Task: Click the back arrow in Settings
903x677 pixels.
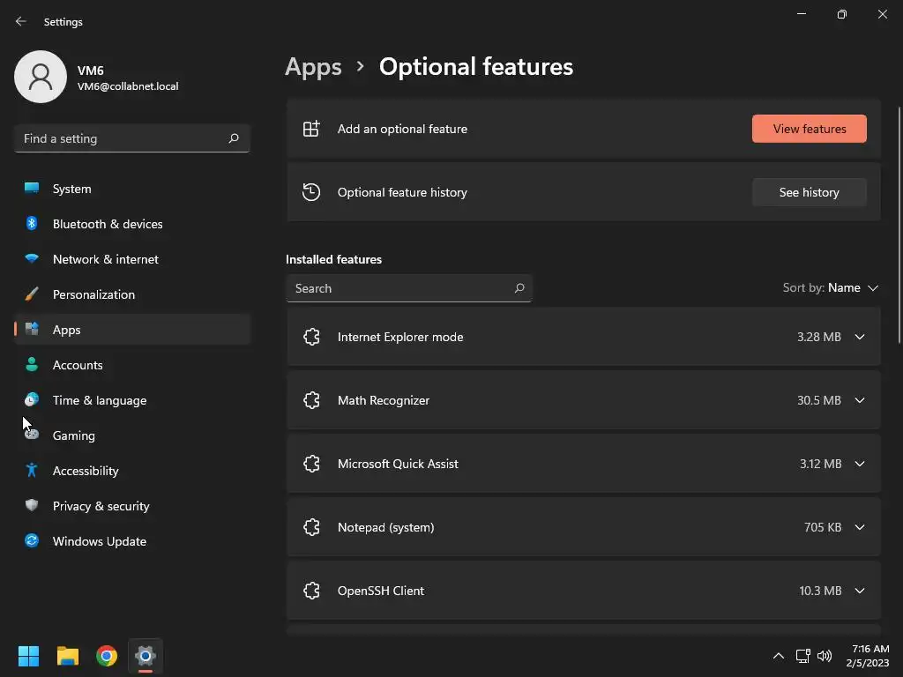Action: point(21,21)
